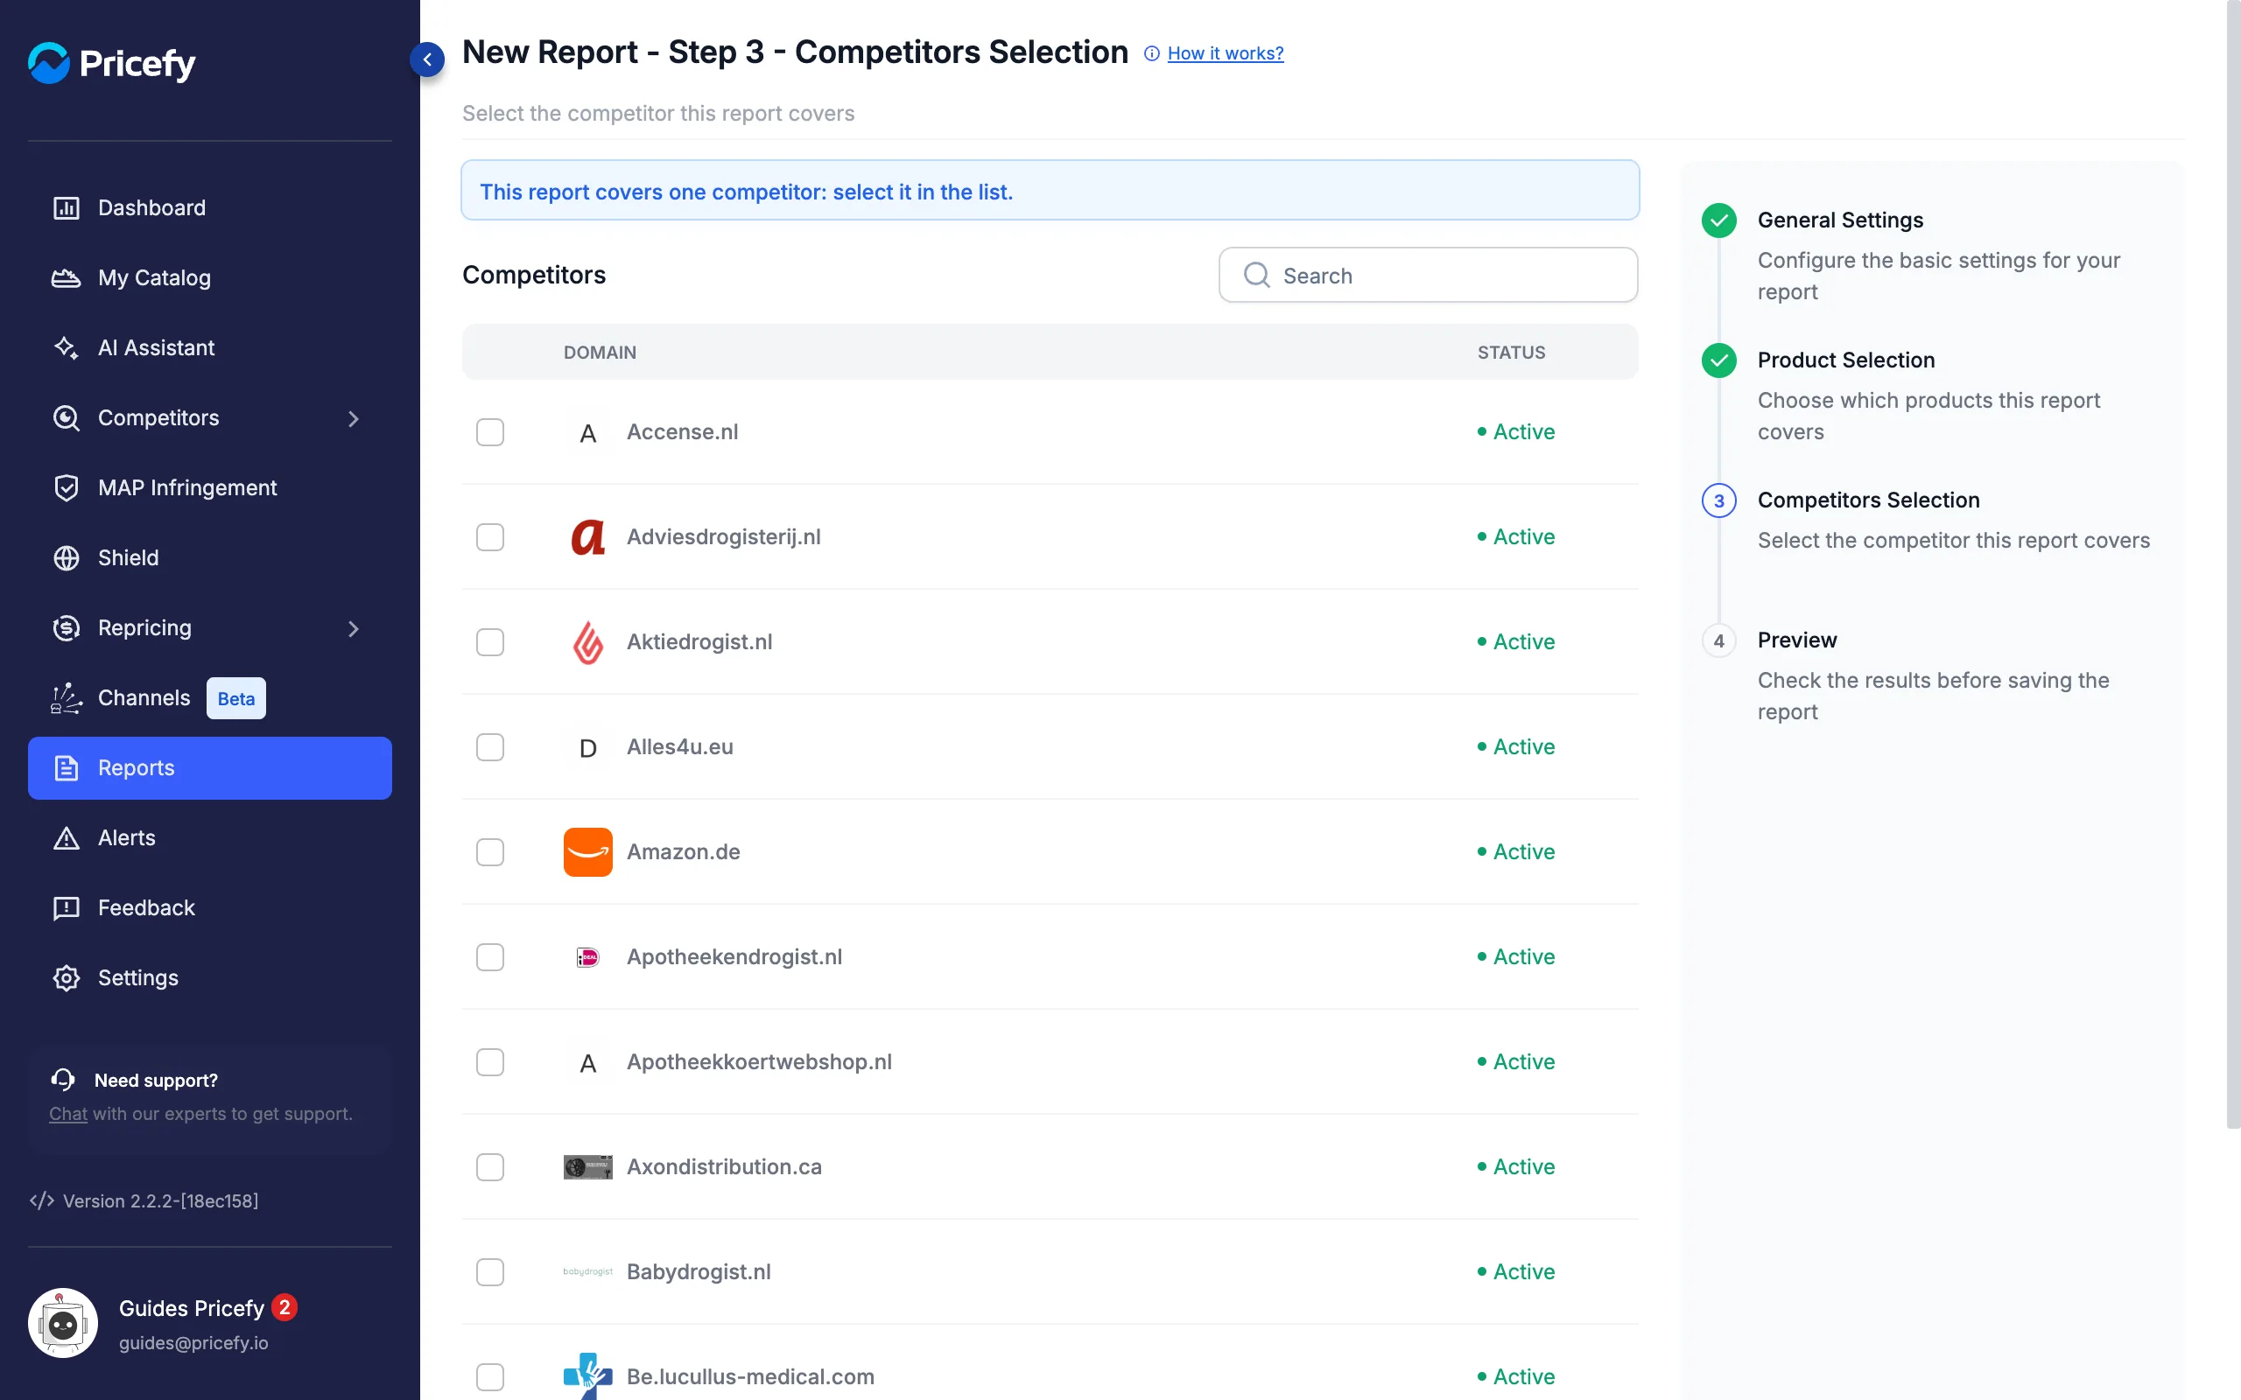Open the My Catalog menu item
Image resolution: width=2241 pixels, height=1400 pixels.
point(210,277)
